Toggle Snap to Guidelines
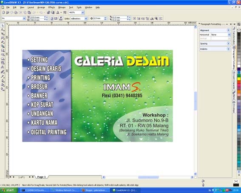The width and height of the screenshot is (241, 193). click(x=139, y=18)
